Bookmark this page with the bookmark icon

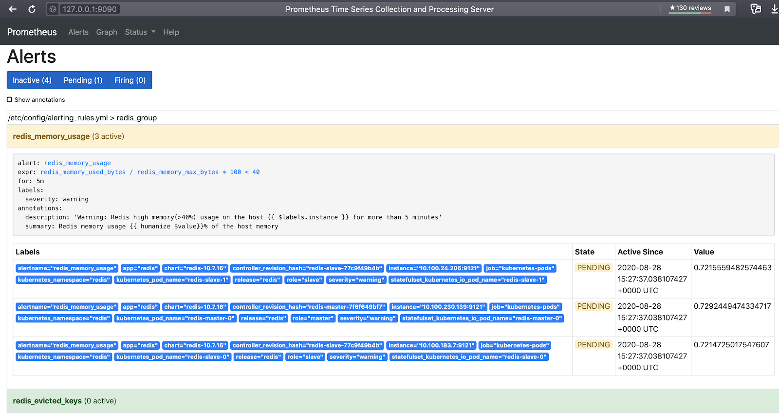pyautogui.click(x=727, y=9)
